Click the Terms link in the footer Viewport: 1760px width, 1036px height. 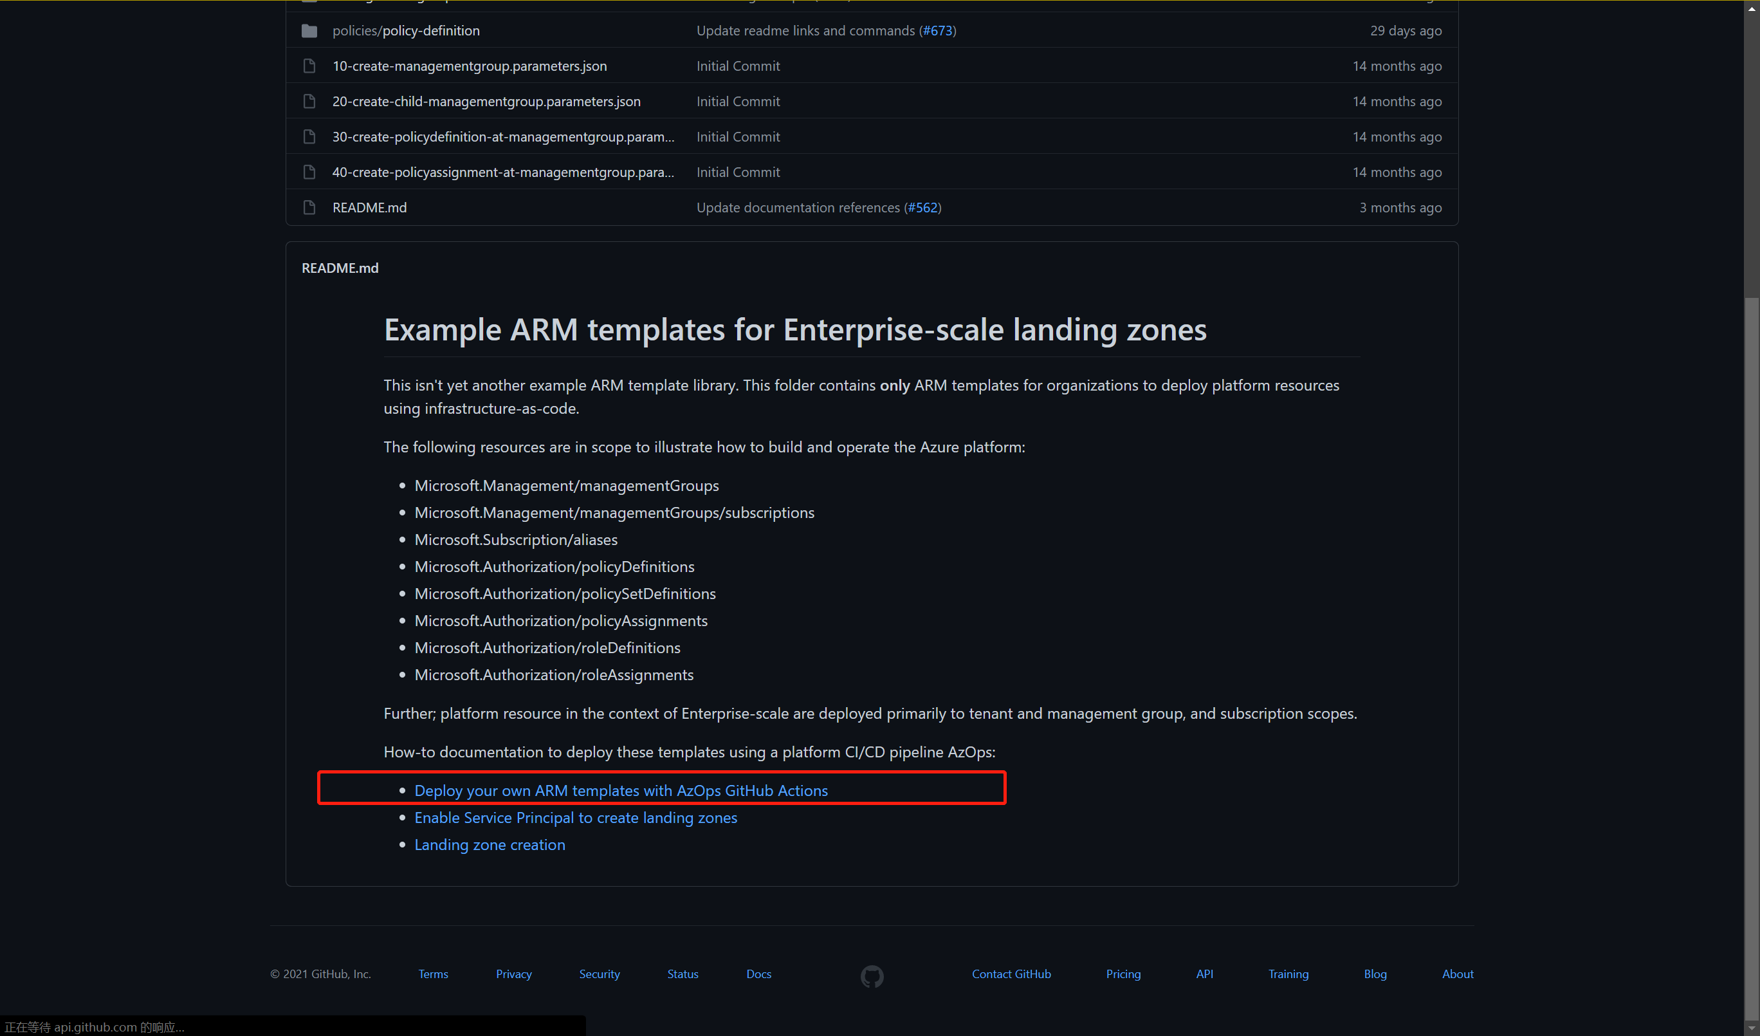pos(433,974)
